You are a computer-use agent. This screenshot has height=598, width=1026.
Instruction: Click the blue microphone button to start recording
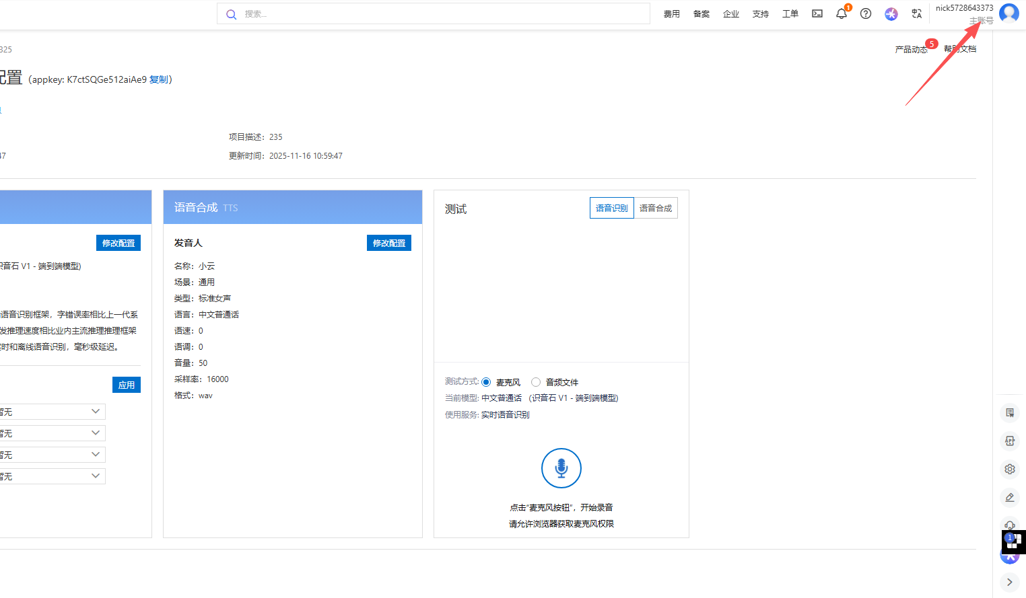click(561, 468)
